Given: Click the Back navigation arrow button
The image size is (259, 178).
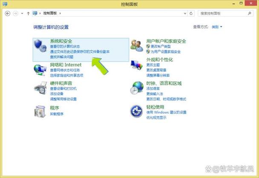Looking at the screenshot, I should pyautogui.click(x=8, y=14).
